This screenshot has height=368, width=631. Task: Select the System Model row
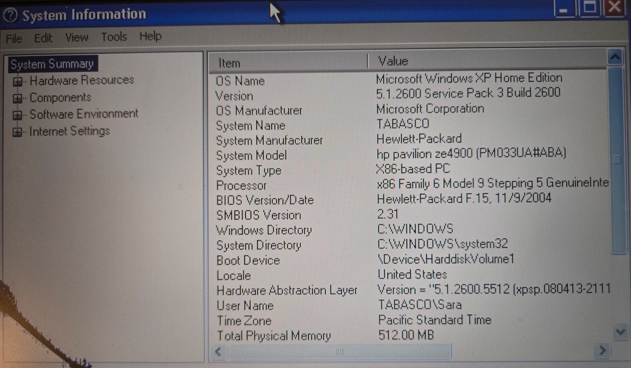pyautogui.click(x=410, y=155)
